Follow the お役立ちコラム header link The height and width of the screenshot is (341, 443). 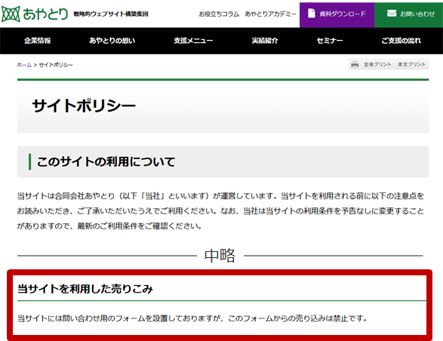tap(219, 14)
